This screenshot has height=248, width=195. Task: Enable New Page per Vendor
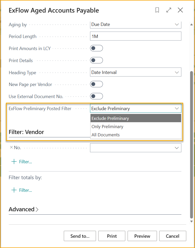point(96,84)
